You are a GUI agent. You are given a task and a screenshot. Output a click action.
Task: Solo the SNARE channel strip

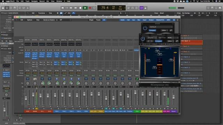(x=37, y=109)
